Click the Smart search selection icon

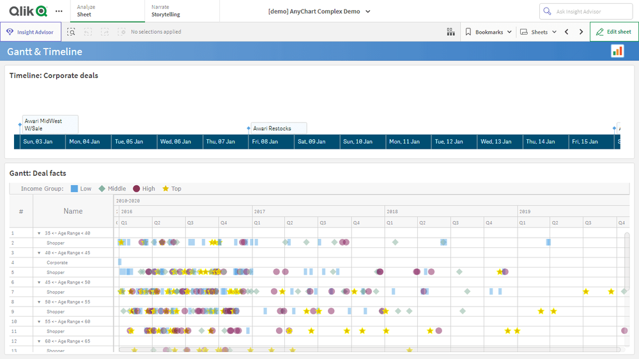pos(72,32)
